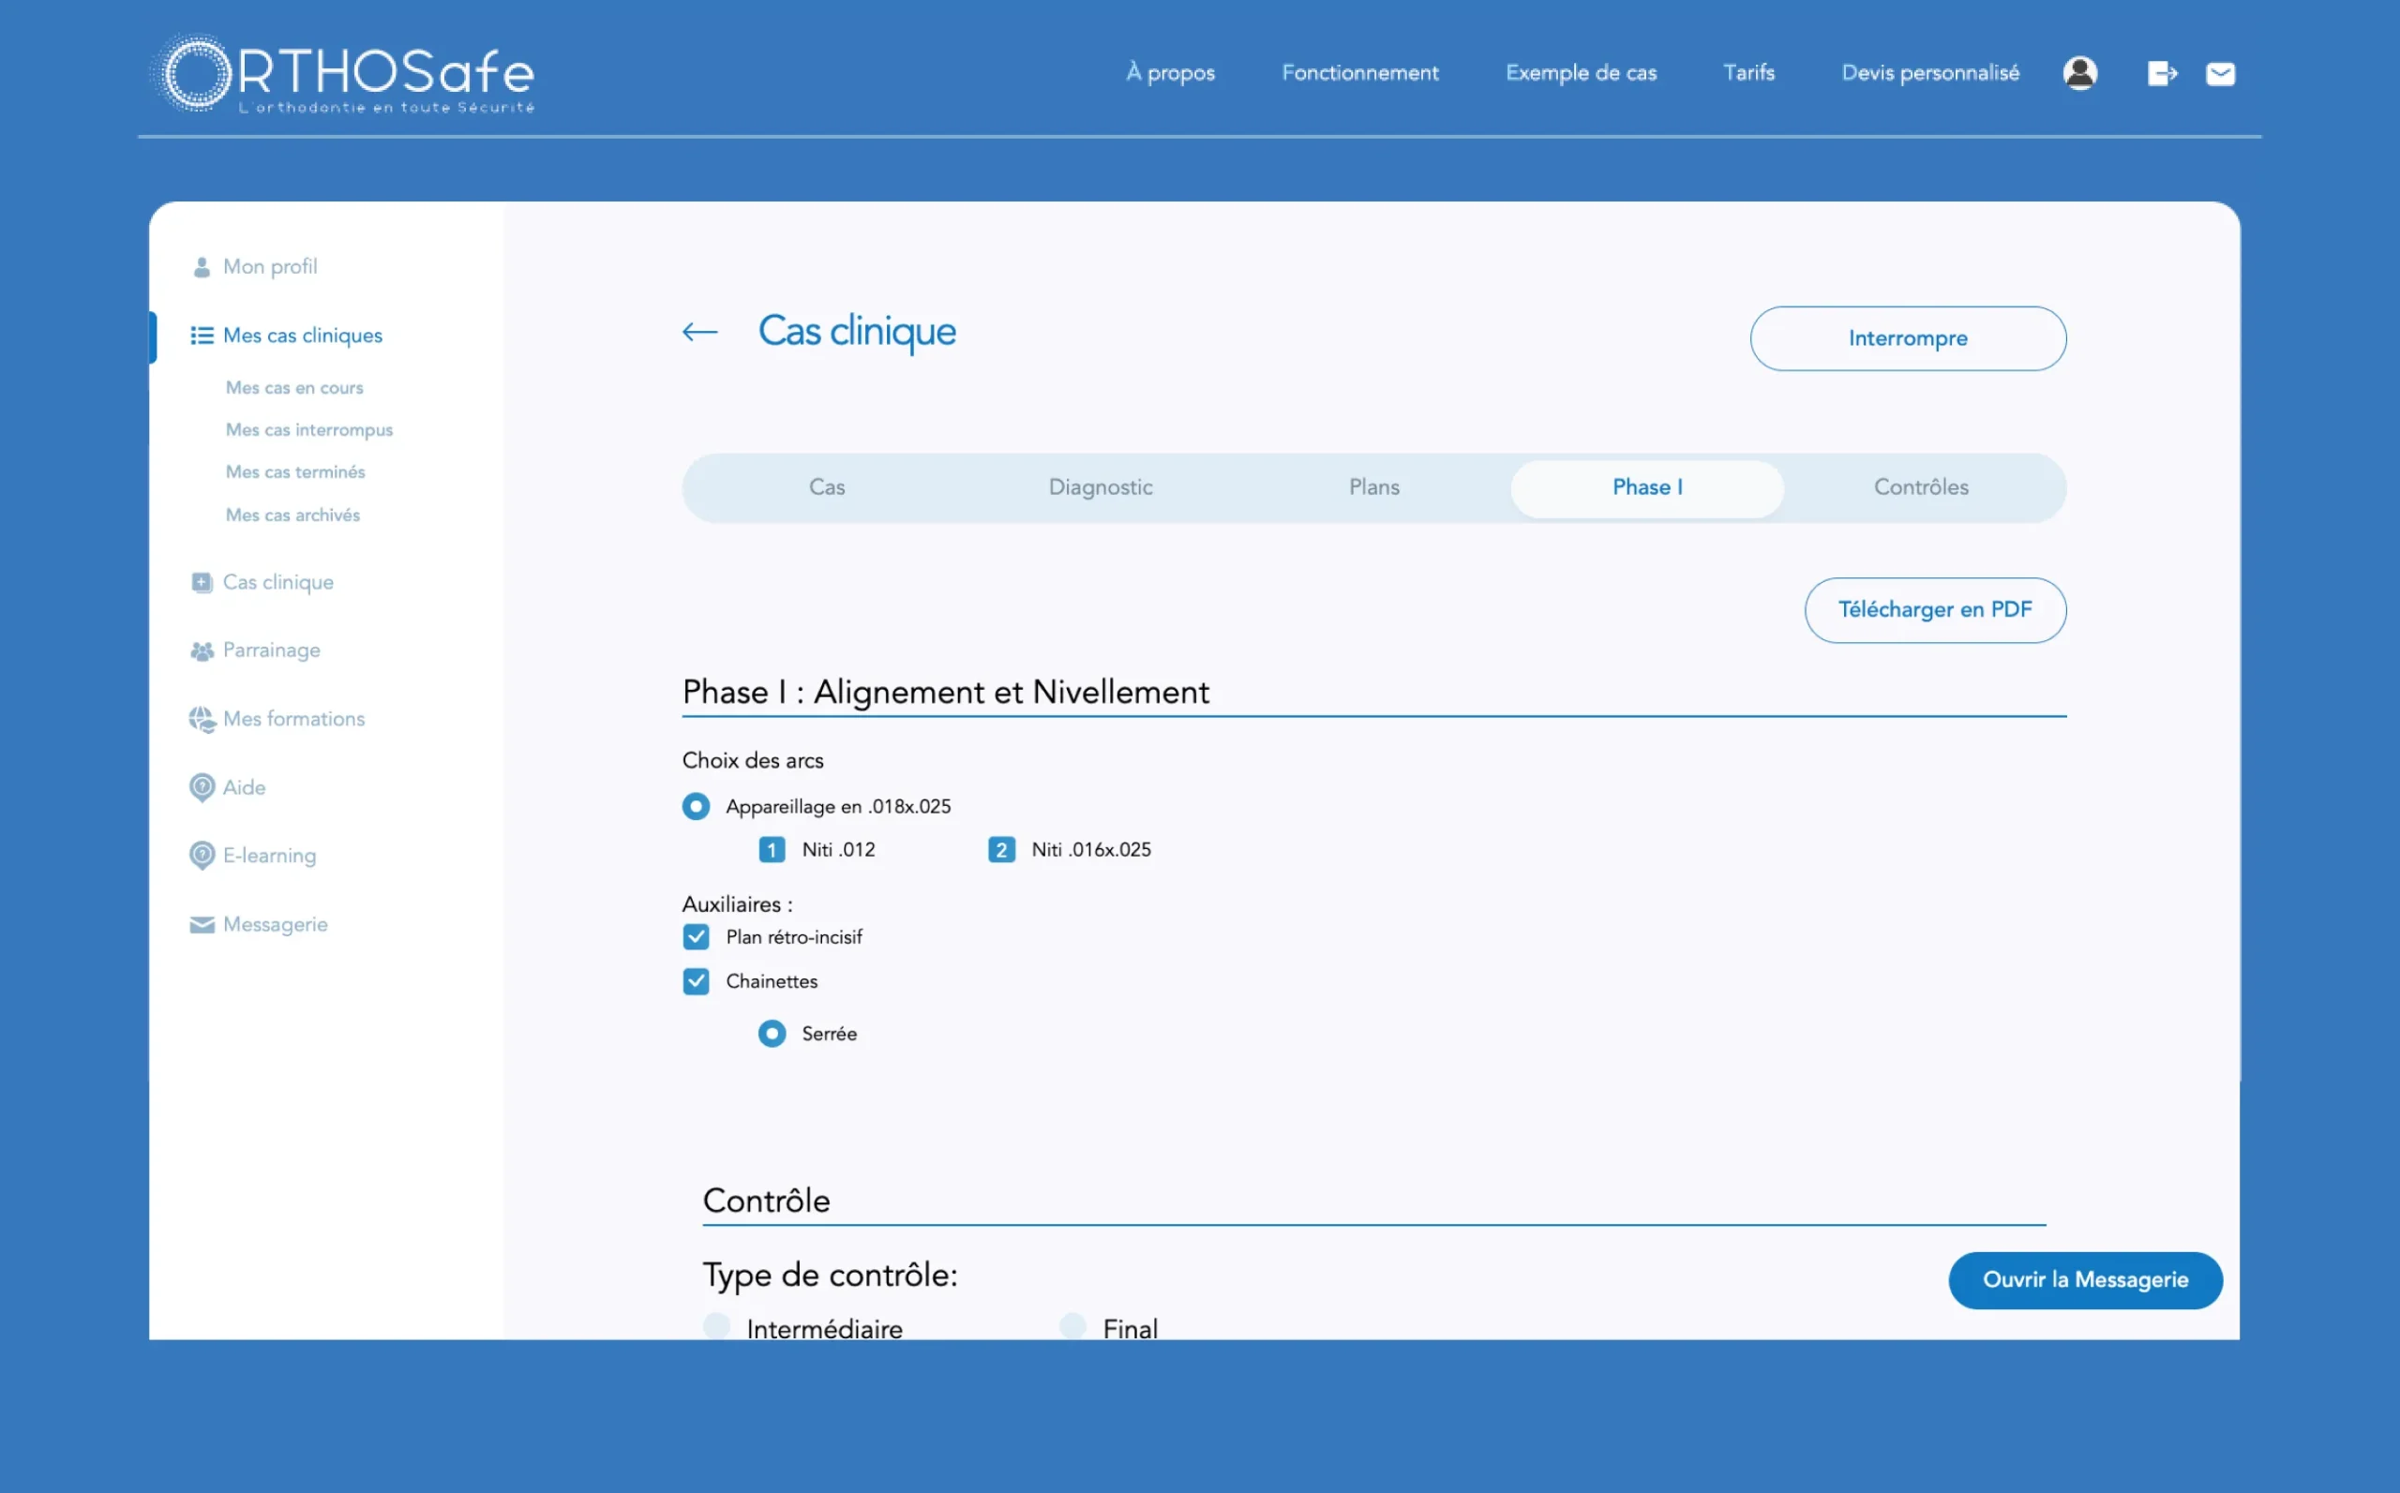Image resolution: width=2400 pixels, height=1493 pixels.
Task: Open the Plans tab
Action: [x=1373, y=486]
